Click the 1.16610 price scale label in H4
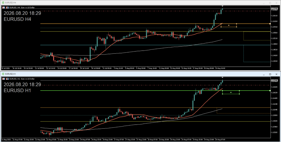281x142 pixels. (x=274, y=16)
